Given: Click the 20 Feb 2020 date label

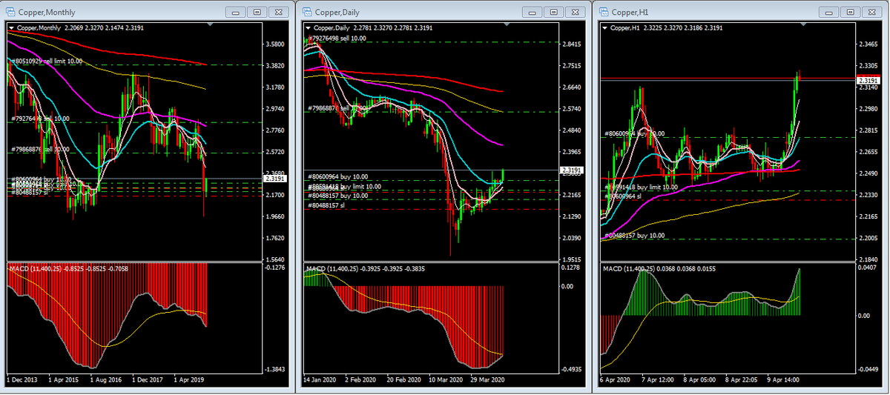Looking at the screenshot, I should pos(403,379).
